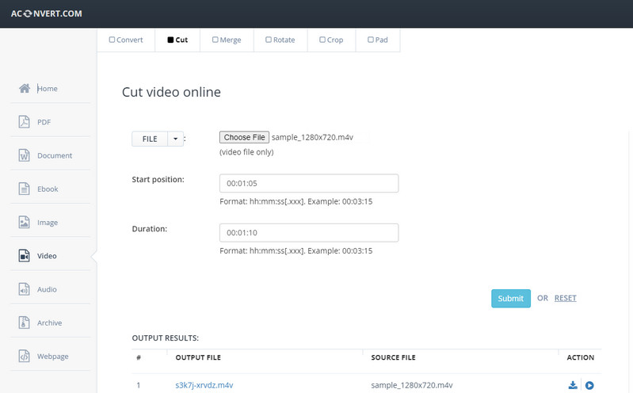Screen dimensions: 633x393
Task: Open the Ebook sidebar icon
Action: [x=25, y=189]
